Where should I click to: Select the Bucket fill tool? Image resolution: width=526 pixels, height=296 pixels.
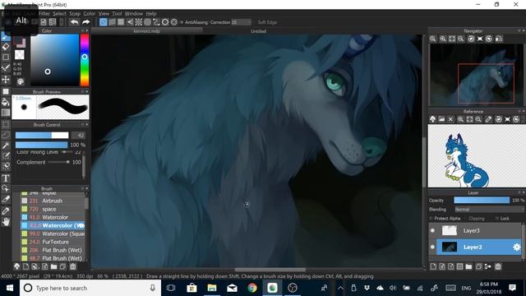[x=6, y=102]
